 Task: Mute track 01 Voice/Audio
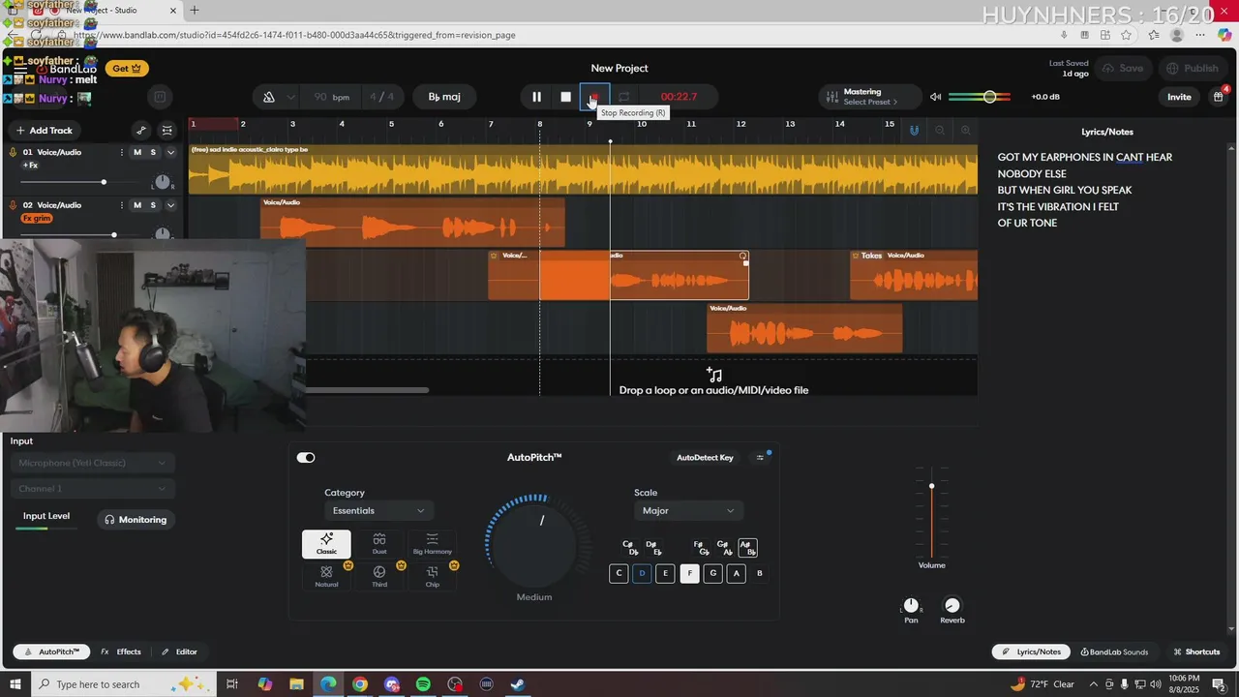[137, 153]
